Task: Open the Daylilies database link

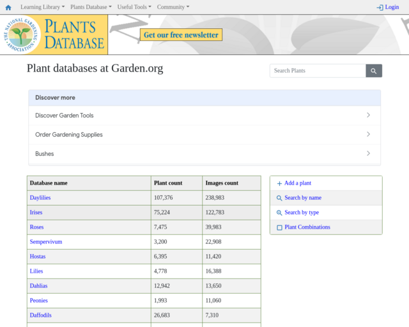Action: pyautogui.click(x=40, y=197)
